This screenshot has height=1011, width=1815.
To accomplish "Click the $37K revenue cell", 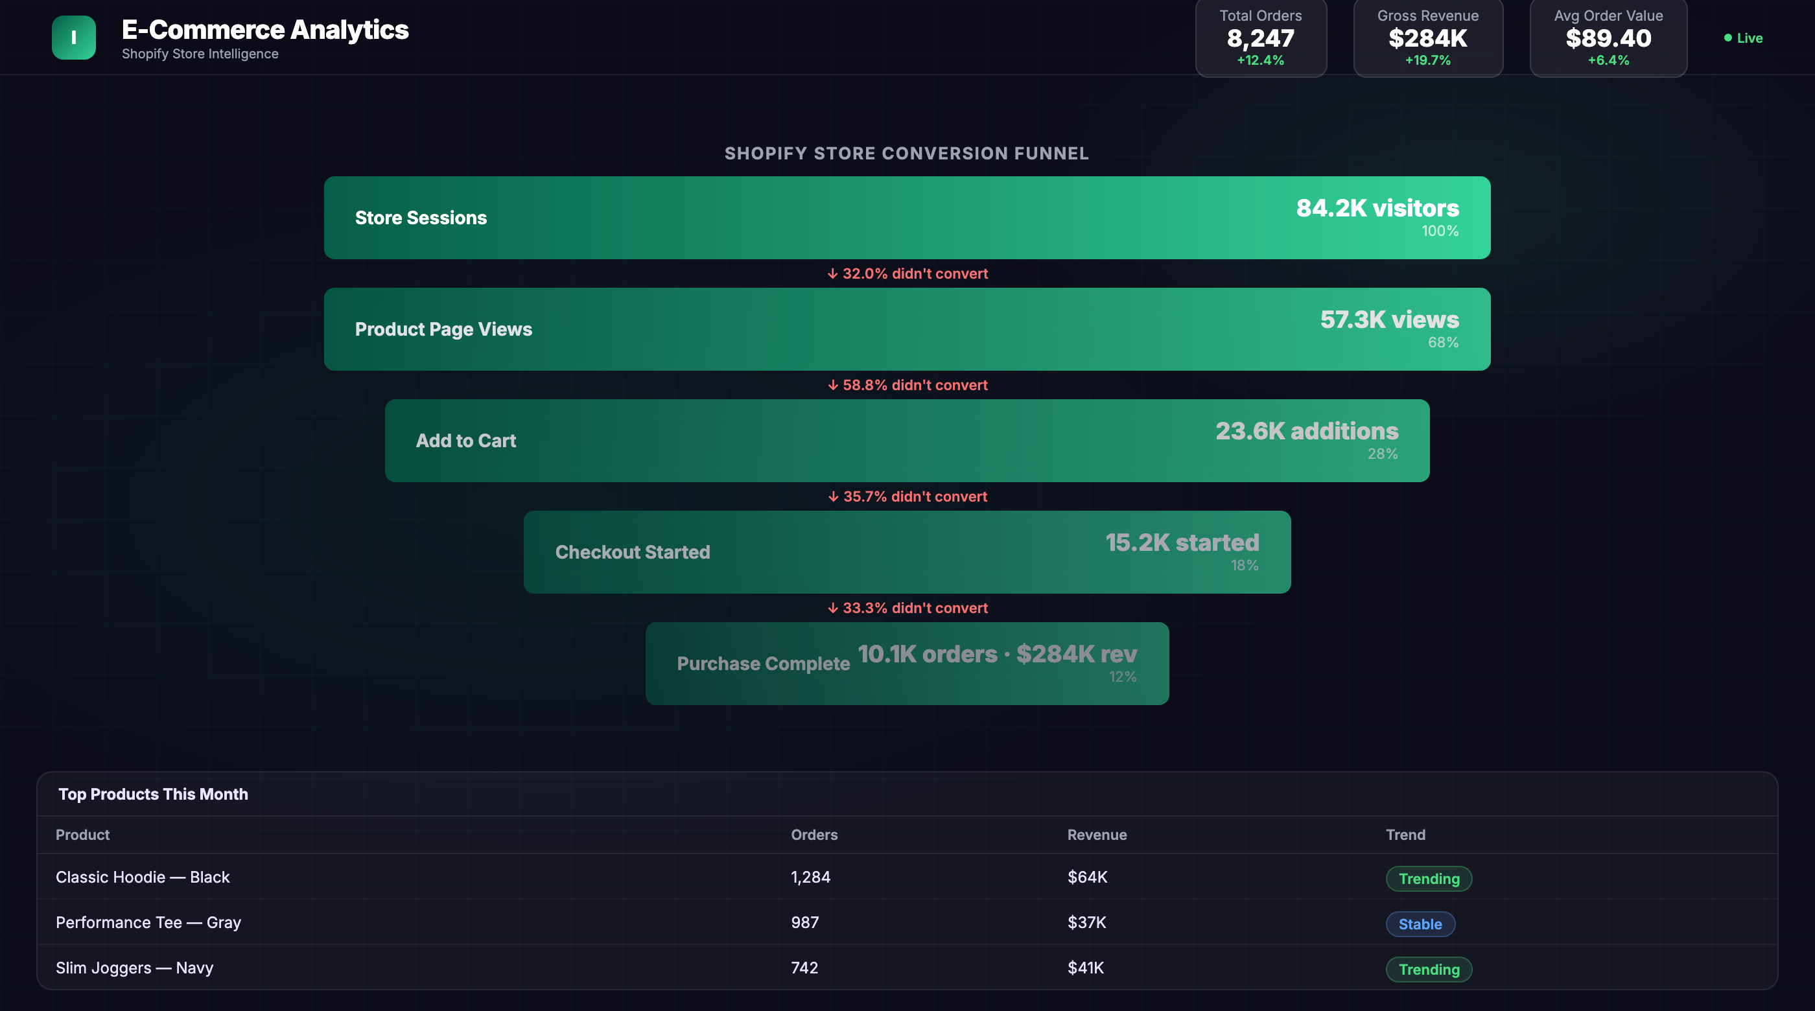I will coord(1086,922).
